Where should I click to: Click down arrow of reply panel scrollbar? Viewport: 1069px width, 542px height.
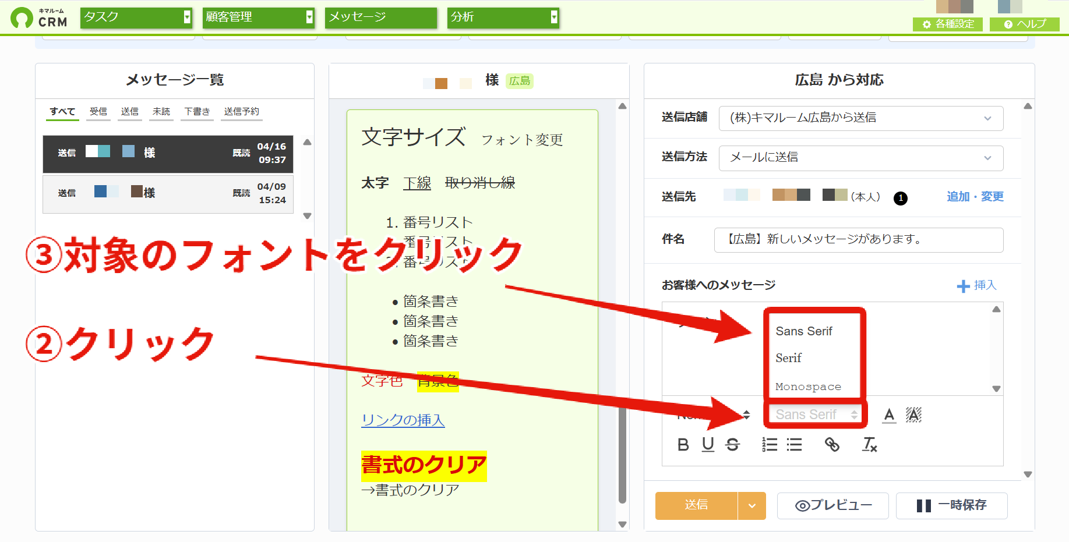pyautogui.click(x=1028, y=474)
